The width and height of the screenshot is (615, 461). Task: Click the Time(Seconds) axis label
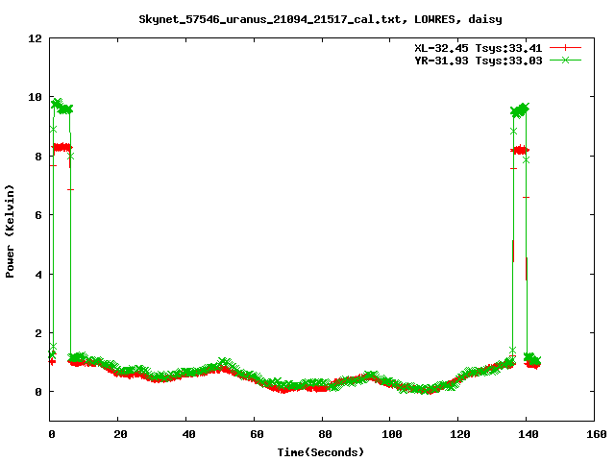(321, 452)
